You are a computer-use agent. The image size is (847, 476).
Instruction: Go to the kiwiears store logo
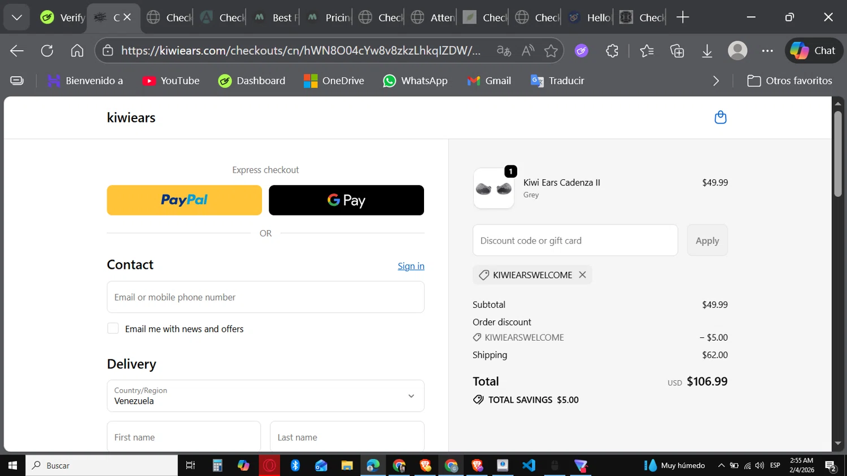tap(131, 117)
